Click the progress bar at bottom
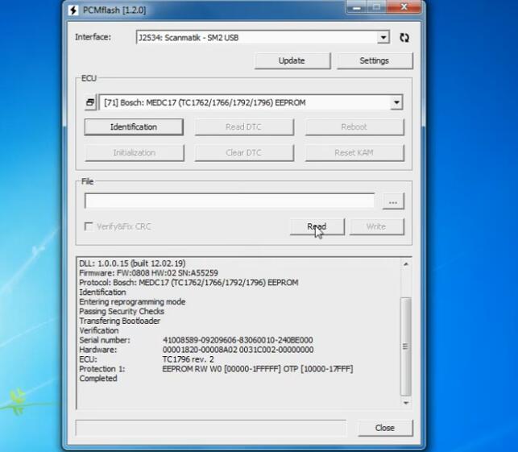Screen dimensions: 518x452 [x=211, y=428]
